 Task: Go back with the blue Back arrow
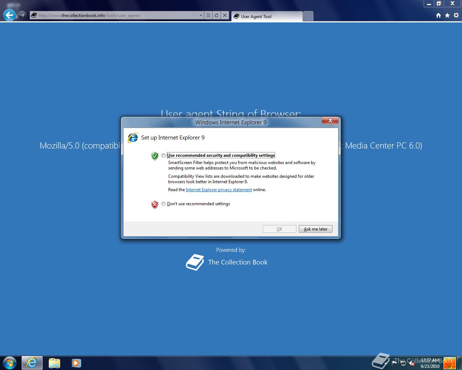click(x=9, y=15)
